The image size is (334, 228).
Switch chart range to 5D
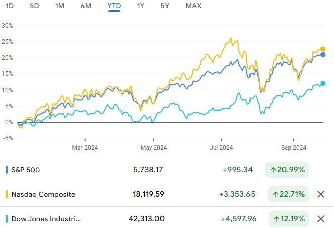click(34, 6)
